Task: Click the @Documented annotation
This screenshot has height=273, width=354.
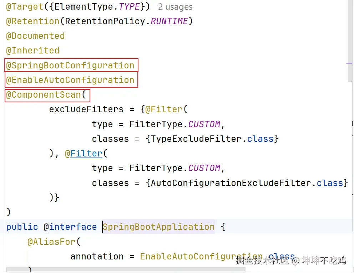Action: coord(35,36)
